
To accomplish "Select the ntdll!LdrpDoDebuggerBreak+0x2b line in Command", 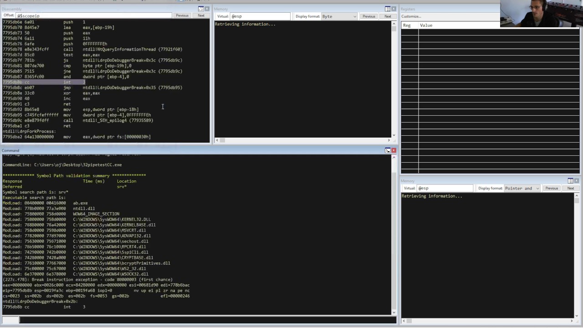I will coord(40,302).
